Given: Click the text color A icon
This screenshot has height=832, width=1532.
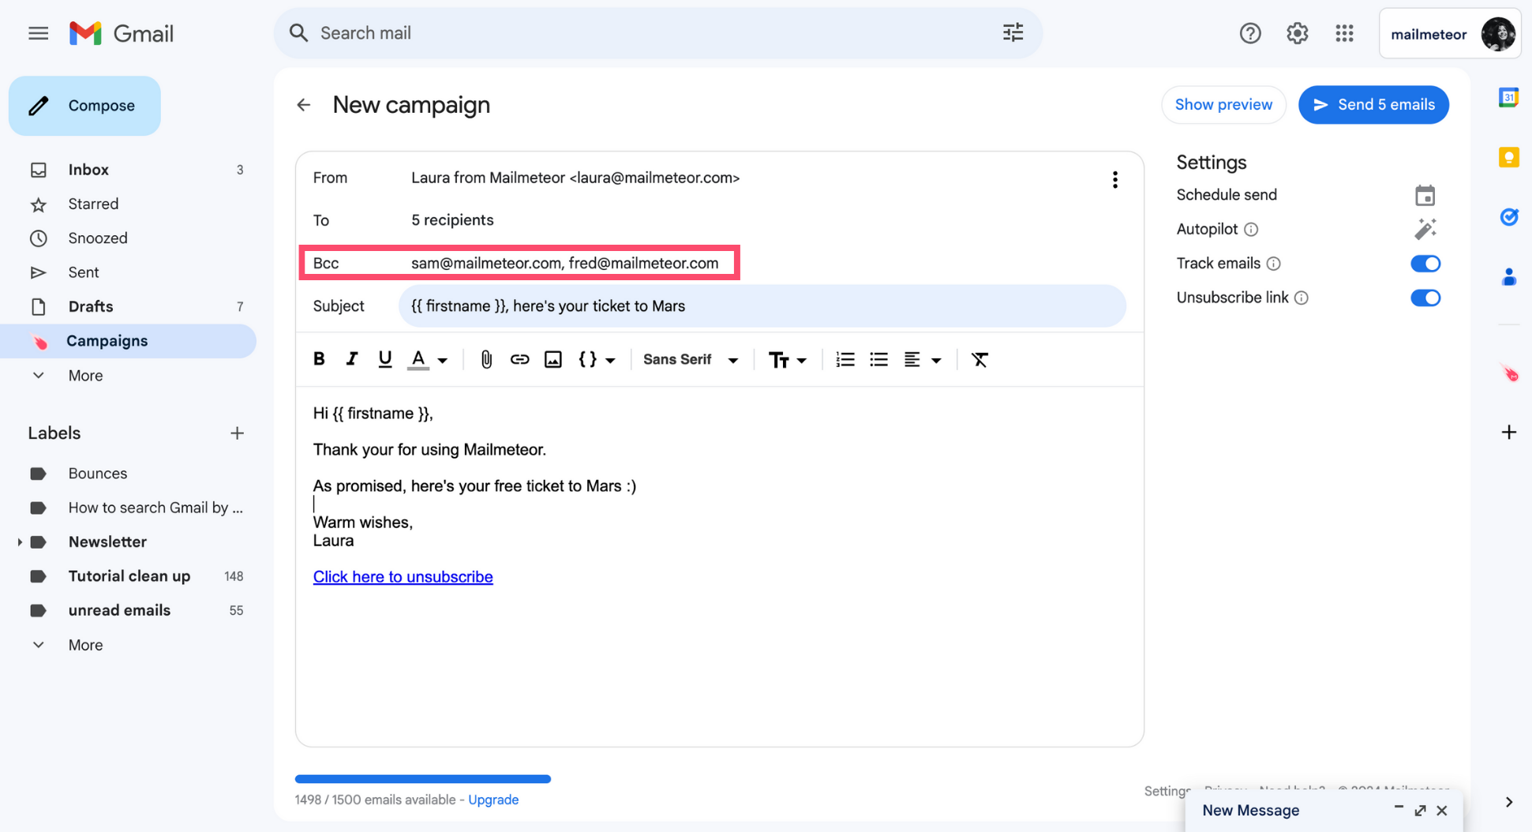Looking at the screenshot, I should [418, 360].
